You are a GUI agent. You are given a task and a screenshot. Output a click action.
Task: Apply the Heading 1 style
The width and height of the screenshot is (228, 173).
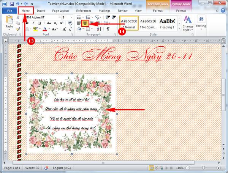click(167, 23)
